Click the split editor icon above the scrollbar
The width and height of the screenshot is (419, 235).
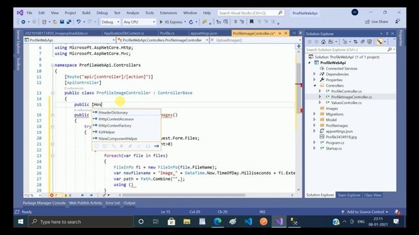299,46
